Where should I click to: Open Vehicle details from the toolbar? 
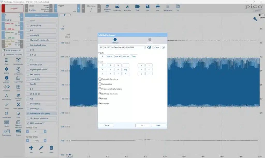pos(168,8)
